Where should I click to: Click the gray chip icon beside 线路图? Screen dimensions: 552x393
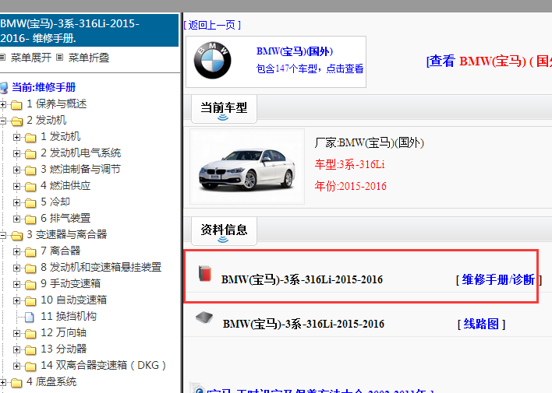pyautogui.click(x=204, y=318)
